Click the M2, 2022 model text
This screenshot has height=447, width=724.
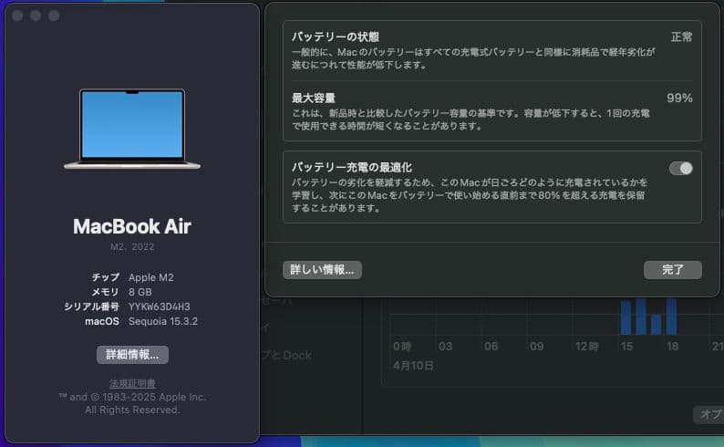(x=132, y=246)
